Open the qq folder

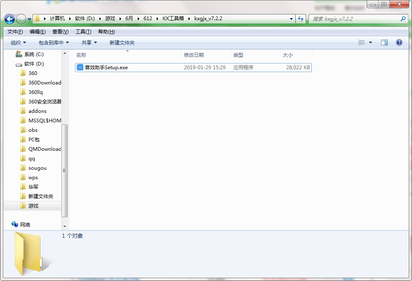[31, 159]
